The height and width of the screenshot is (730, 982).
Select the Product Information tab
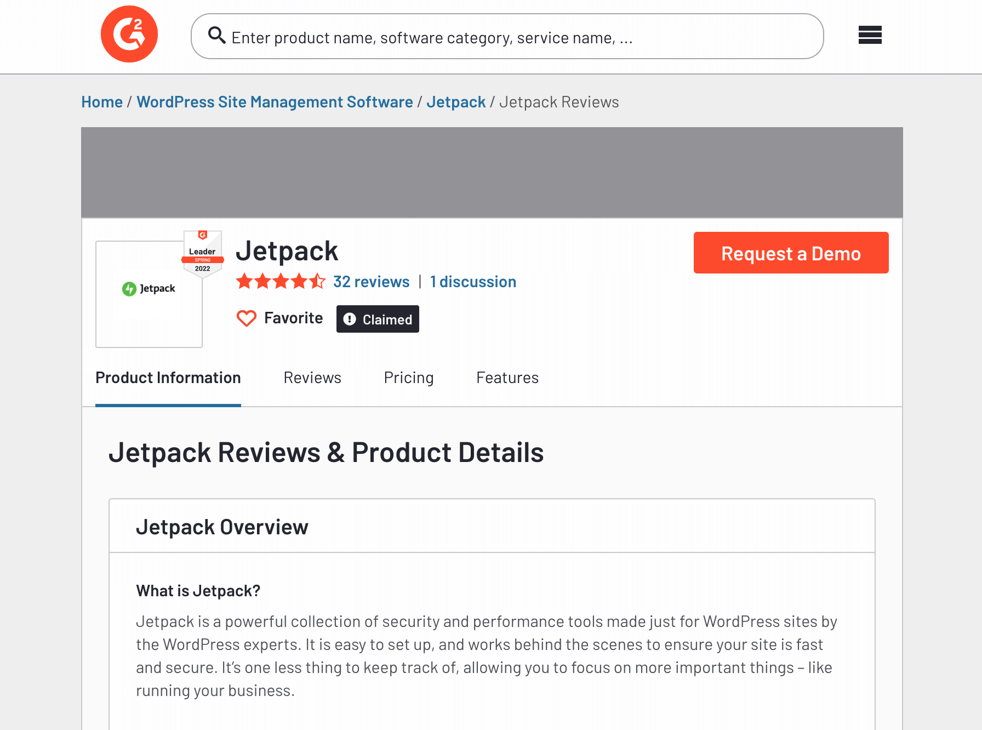[x=168, y=378]
